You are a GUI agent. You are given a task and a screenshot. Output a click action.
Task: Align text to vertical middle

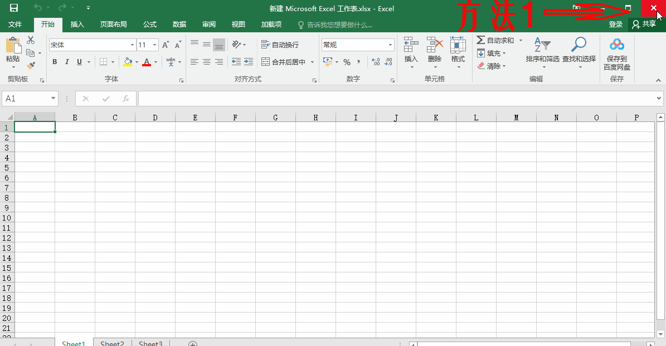click(x=207, y=44)
